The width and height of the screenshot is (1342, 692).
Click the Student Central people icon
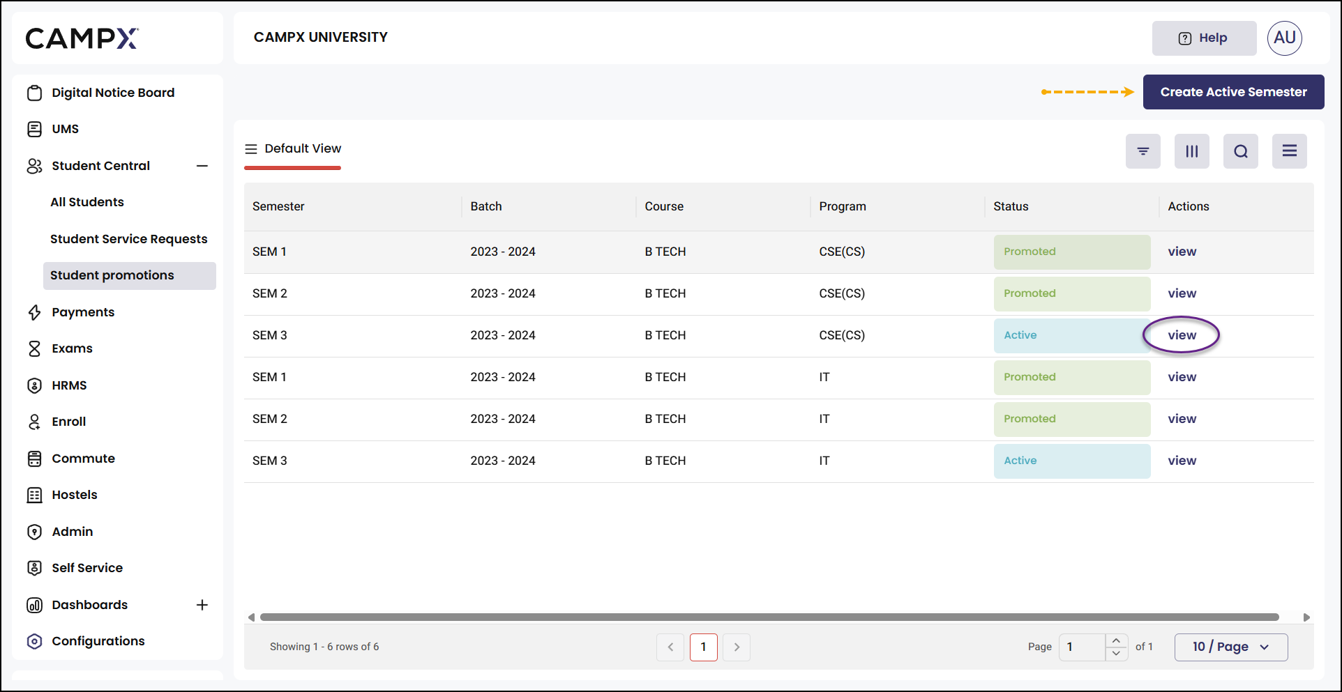tap(34, 166)
